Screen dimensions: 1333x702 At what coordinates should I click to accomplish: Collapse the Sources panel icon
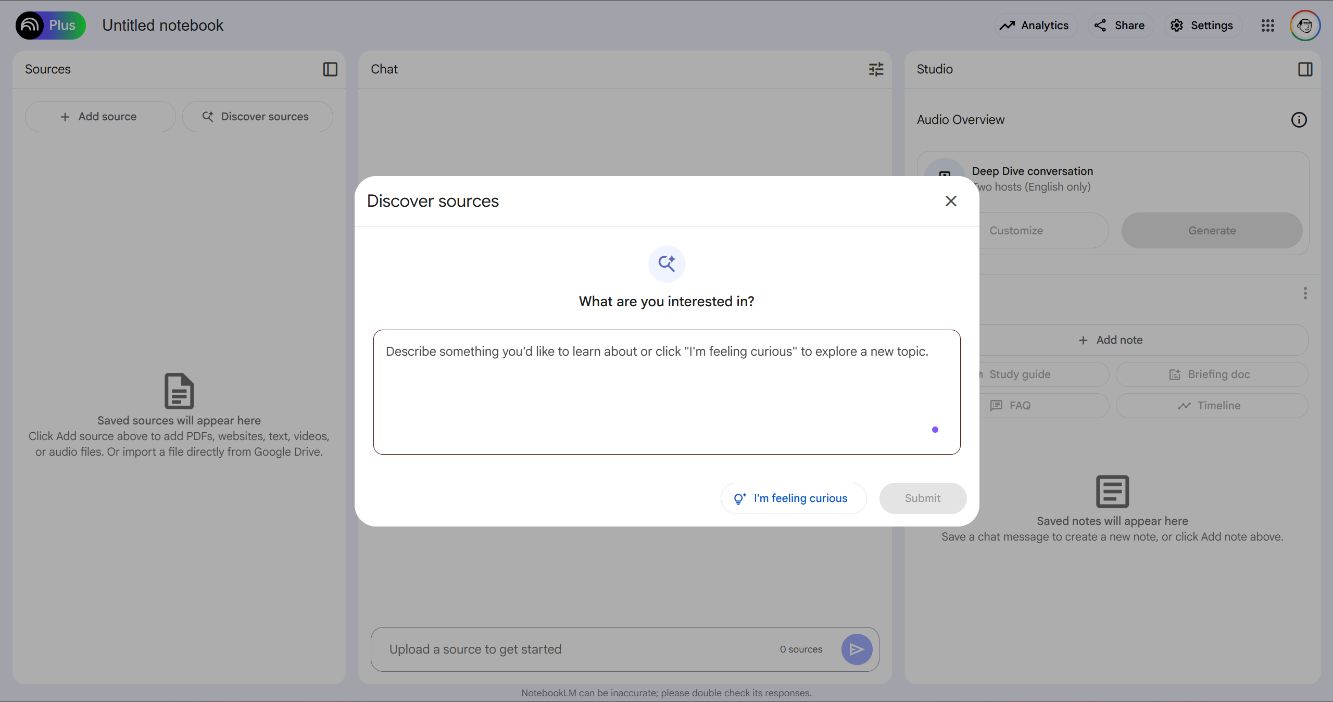pyautogui.click(x=330, y=69)
